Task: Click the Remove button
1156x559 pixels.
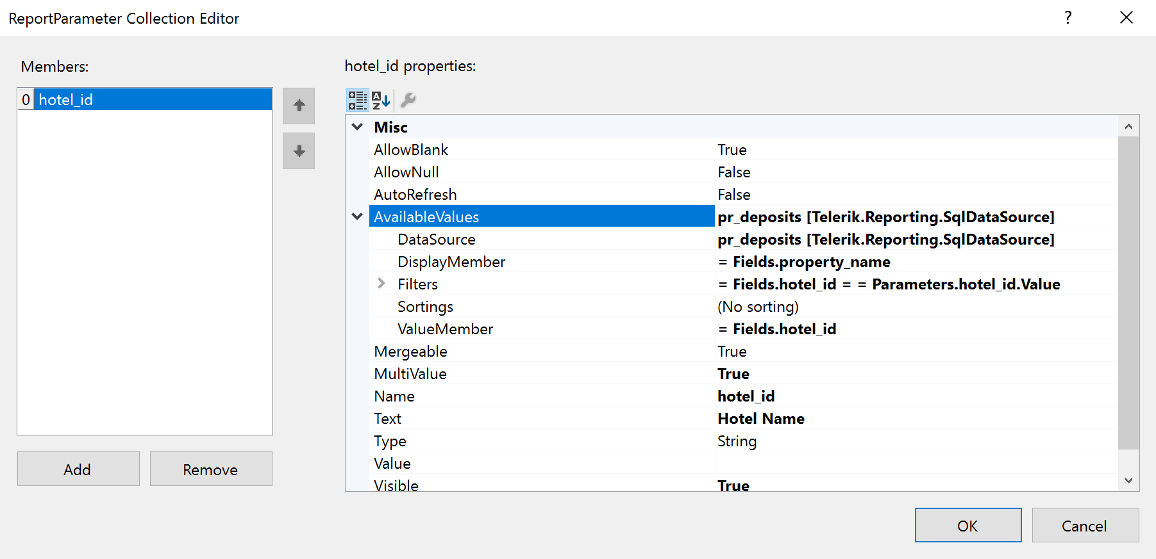Action: (x=211, y=469)
